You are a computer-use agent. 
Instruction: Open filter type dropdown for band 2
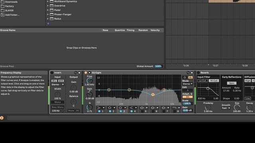click(x=112, y=108)
